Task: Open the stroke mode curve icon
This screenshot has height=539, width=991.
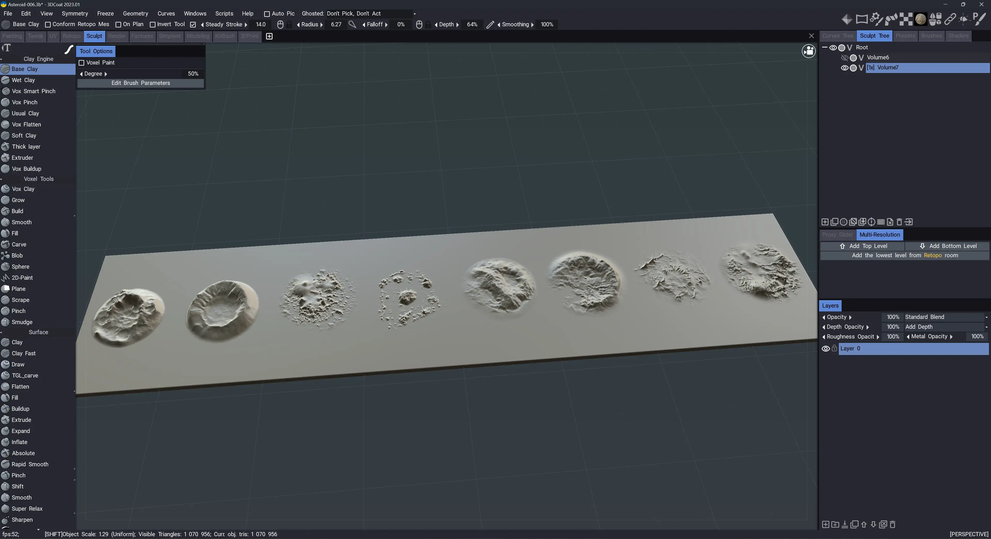Action: tap(68, 49)
